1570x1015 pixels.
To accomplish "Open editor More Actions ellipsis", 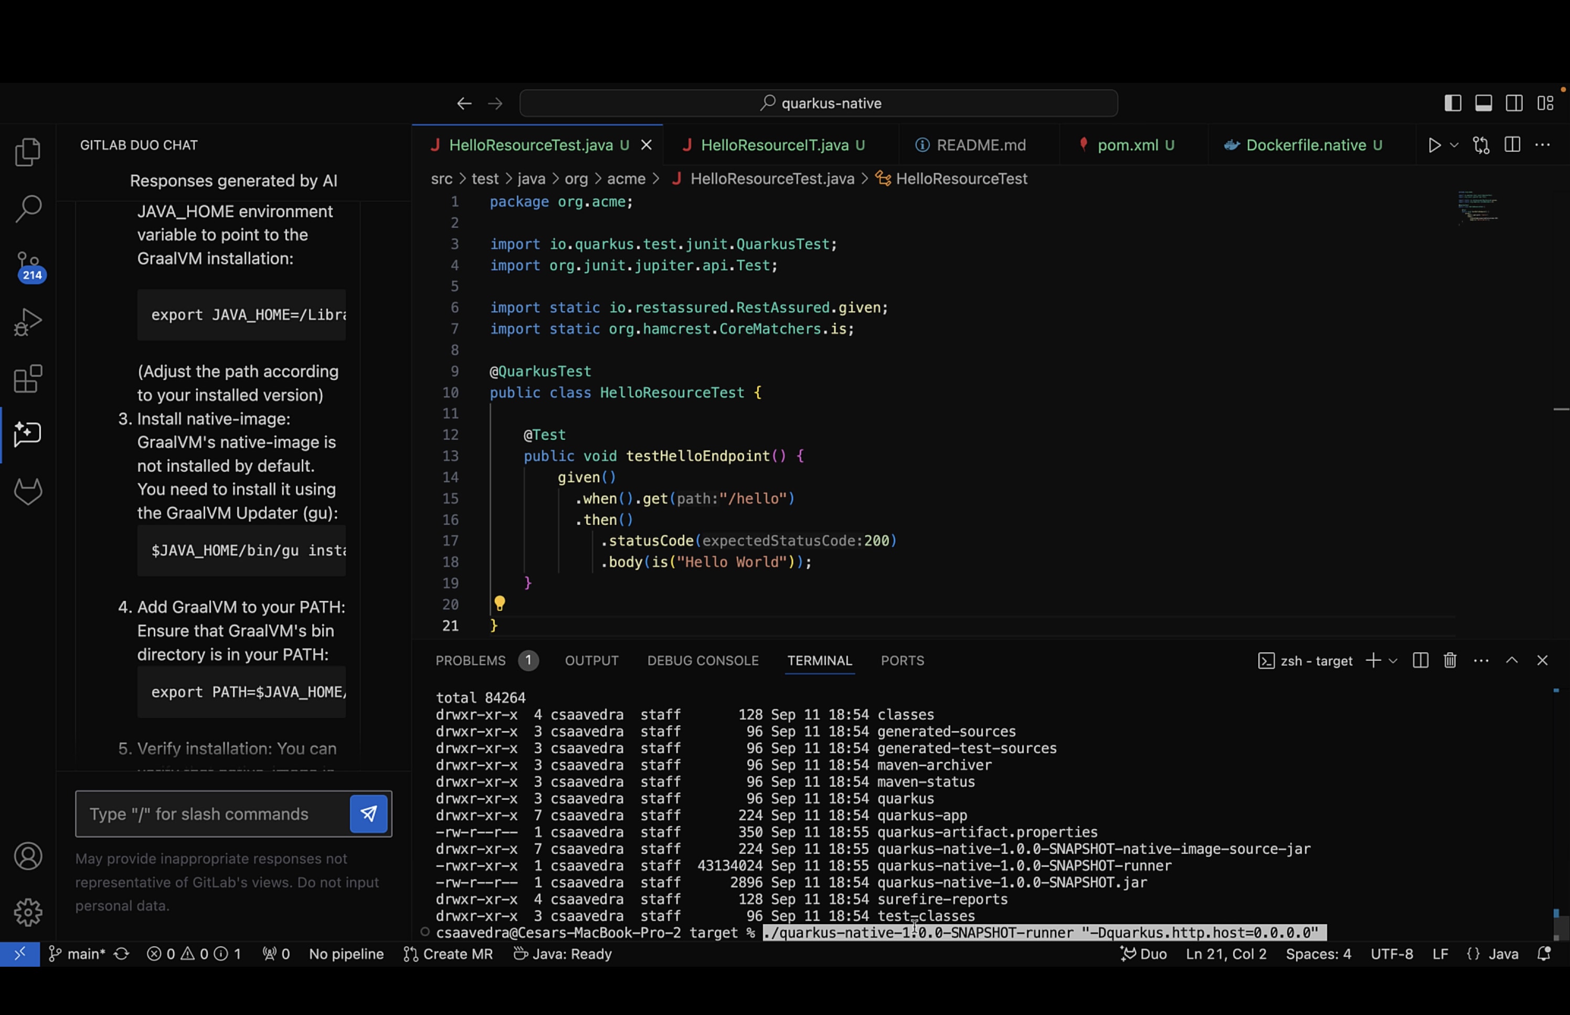I will point(1542,145).
